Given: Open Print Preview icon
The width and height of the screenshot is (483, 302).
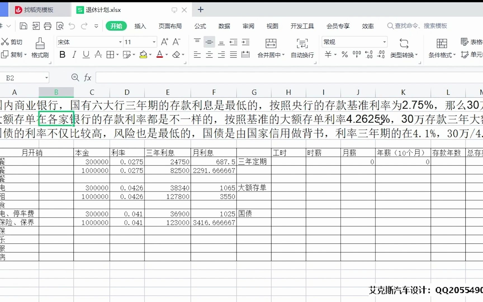Looking at the screenshot, I should 60,26.
